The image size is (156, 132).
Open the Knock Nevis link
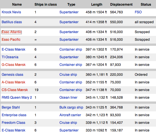pos(11,12)
